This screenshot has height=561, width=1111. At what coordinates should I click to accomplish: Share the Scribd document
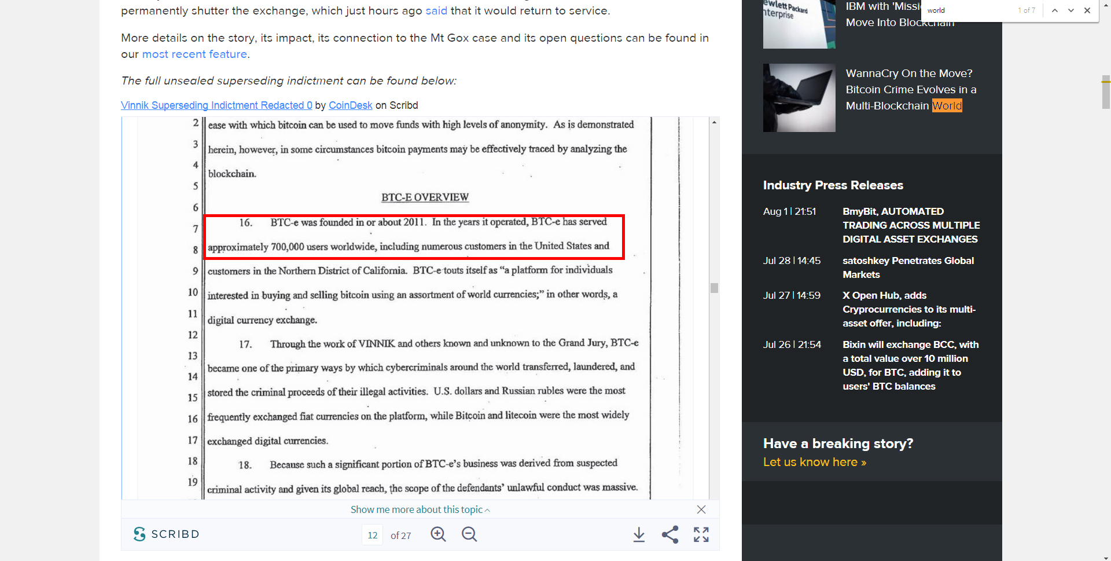(x=670, y=534)
